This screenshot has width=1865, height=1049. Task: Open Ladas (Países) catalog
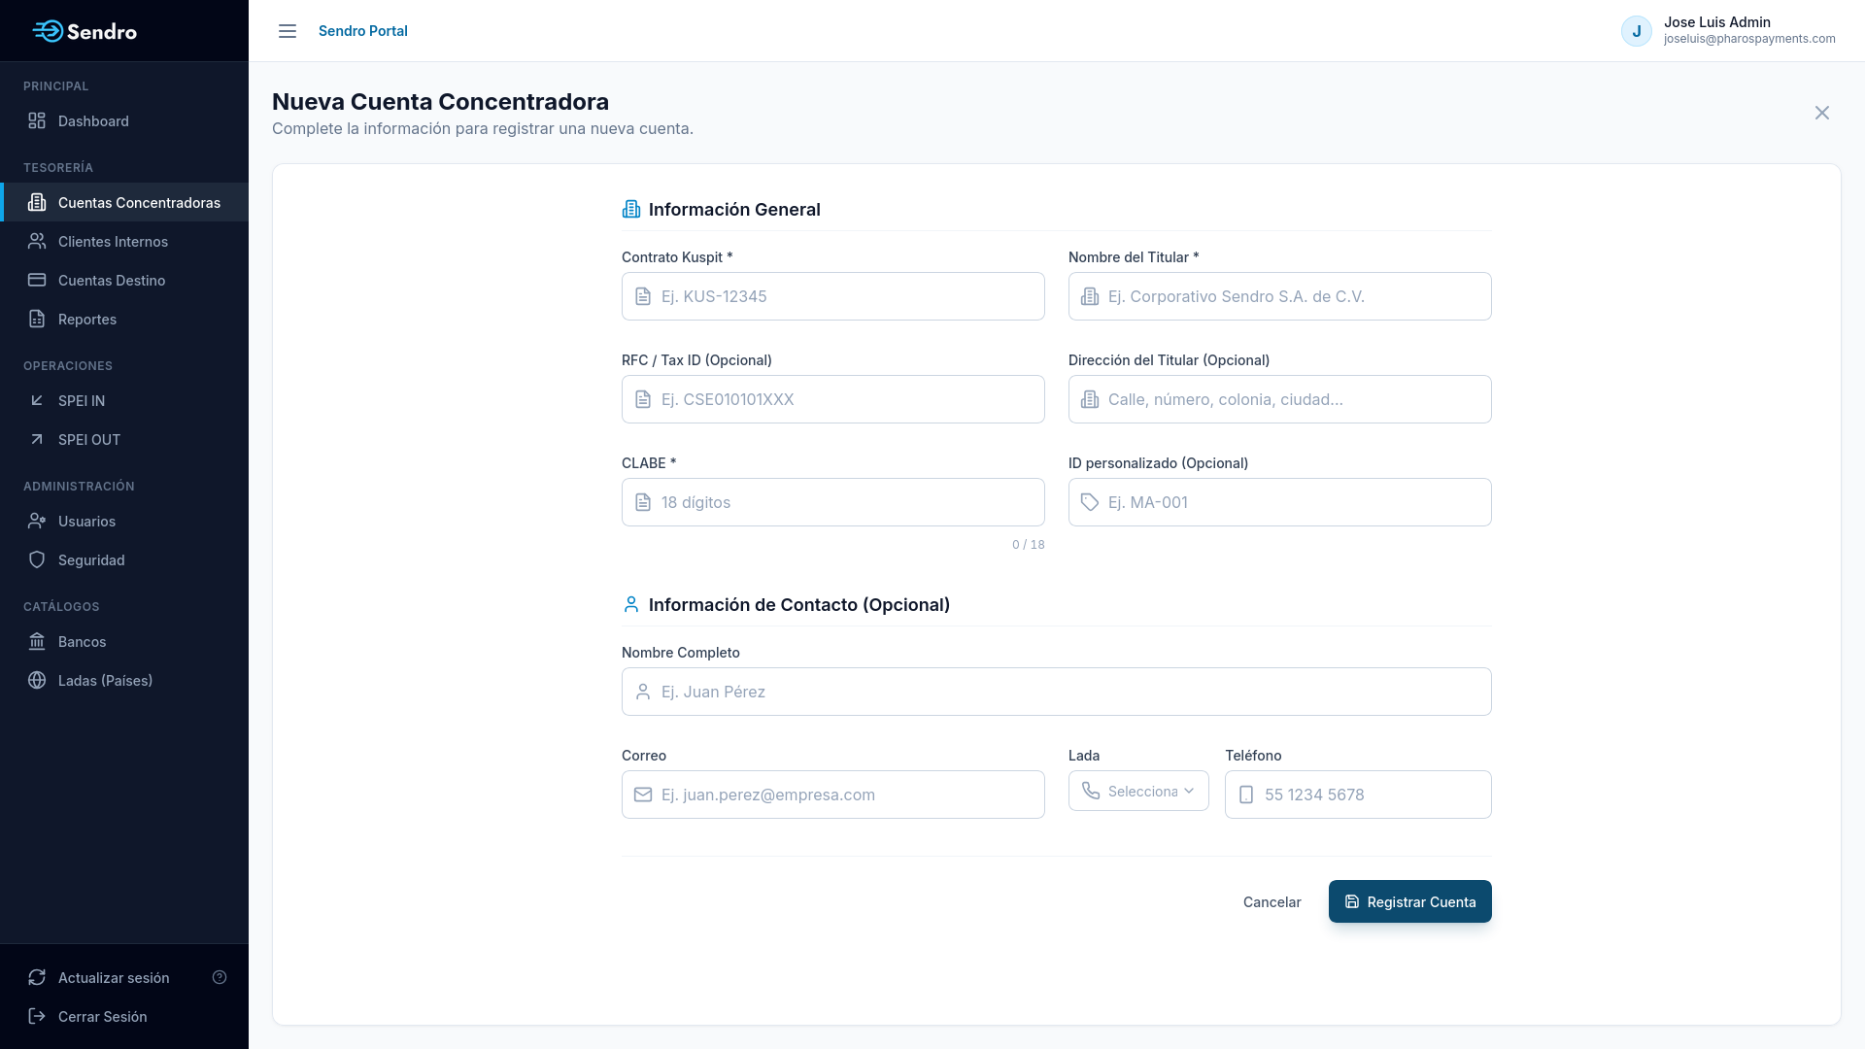[124, 680]
